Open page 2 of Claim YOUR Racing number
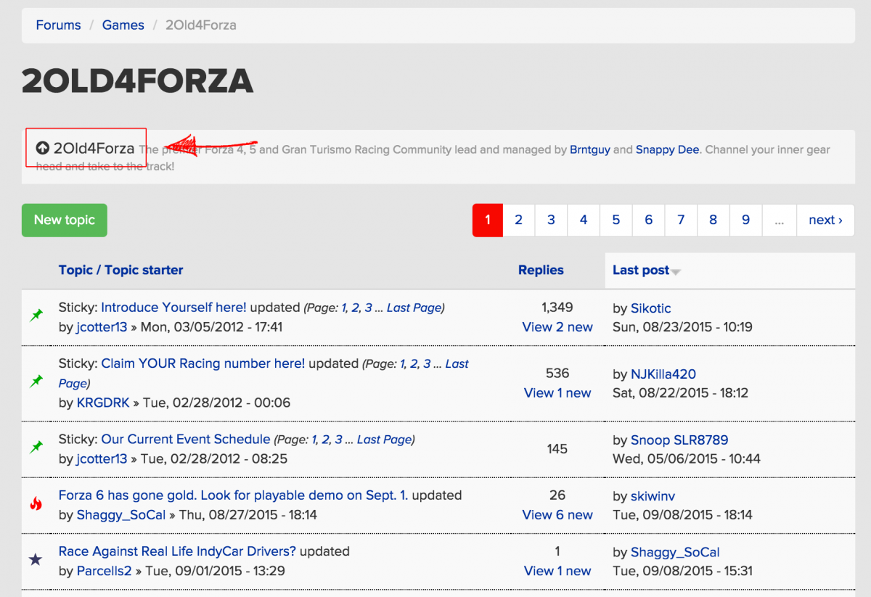 pos(414,363)
